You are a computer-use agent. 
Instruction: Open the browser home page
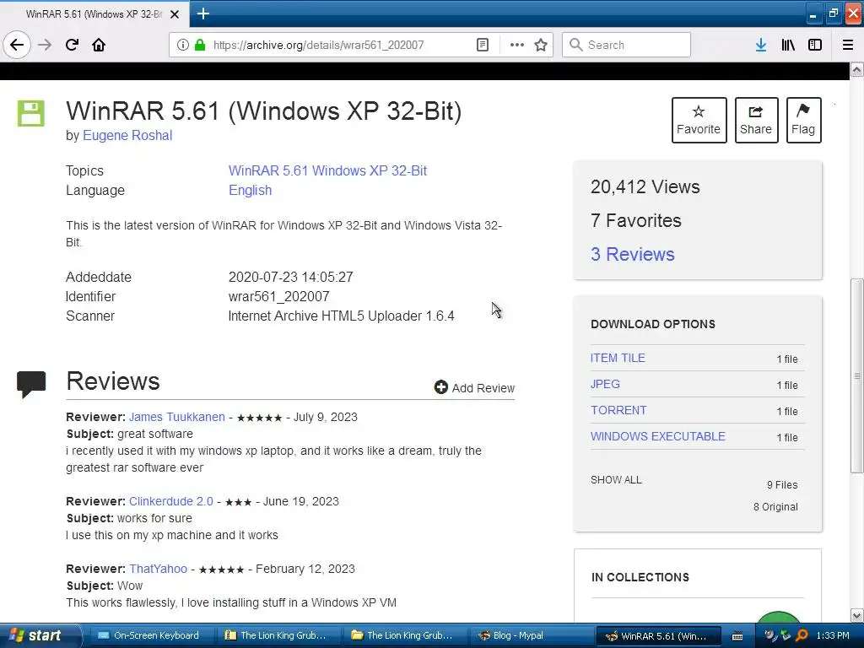point(99,45)
